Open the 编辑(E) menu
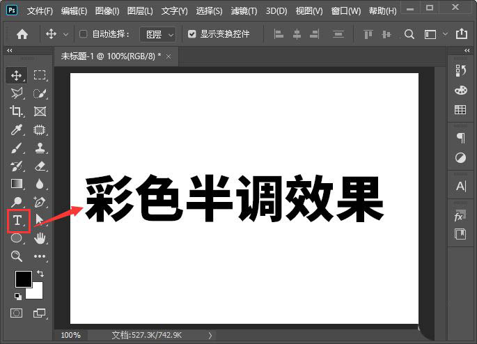Screen dimensions: 477x344 point(74,11)
